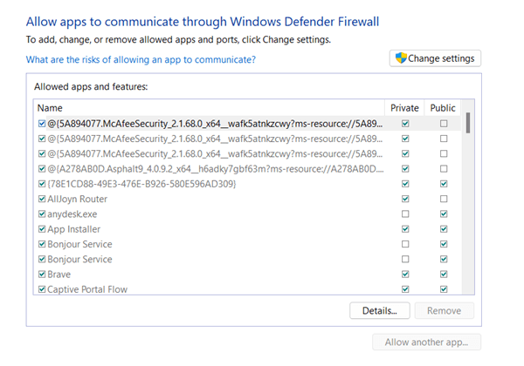Select the first McAfeeSecurity entry row
This screenshot has width=524, height=366.
[210, 124]
